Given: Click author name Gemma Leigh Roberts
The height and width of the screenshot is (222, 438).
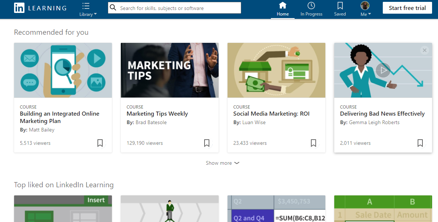Looking at the screenshot, I should coord(374,122).
